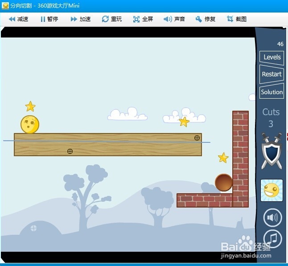Click the star in front of the cloud
This screenshot has width=288, height=266.
(184, 122)
